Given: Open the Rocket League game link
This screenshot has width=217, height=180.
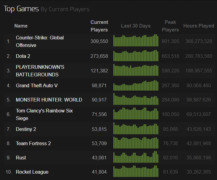Looking at the screenshot, I should [x=32, y=172].
